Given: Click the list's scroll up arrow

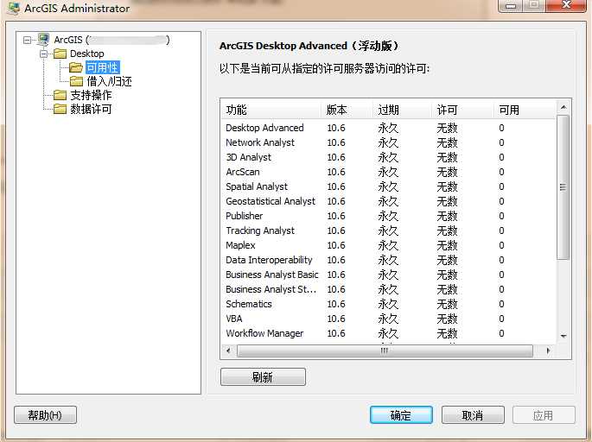Looking at the screenshot, I should (x=563, y=108).
